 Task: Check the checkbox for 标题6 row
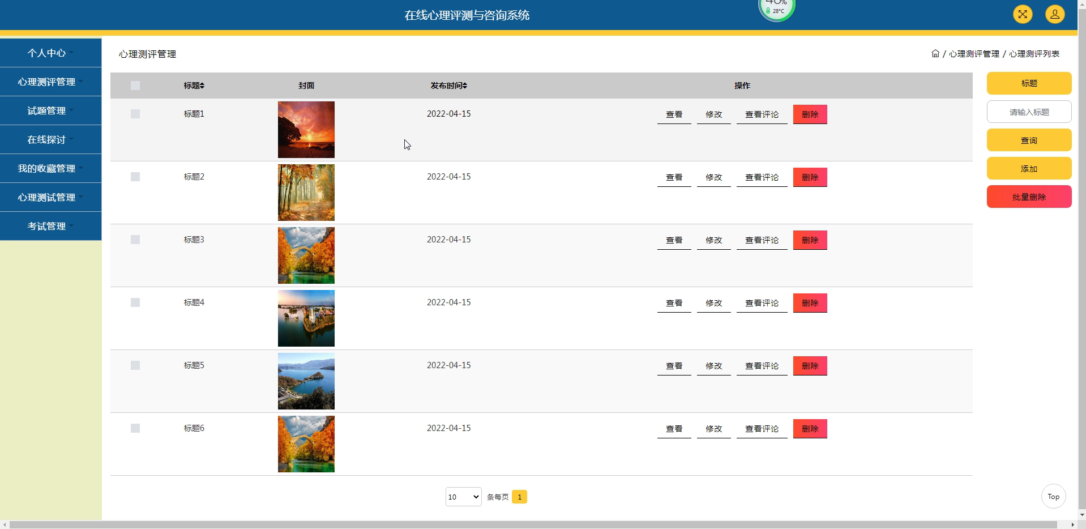coord(135,428)
